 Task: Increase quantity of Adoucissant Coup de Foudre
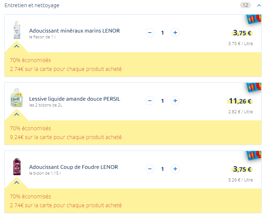click(175, 169)
